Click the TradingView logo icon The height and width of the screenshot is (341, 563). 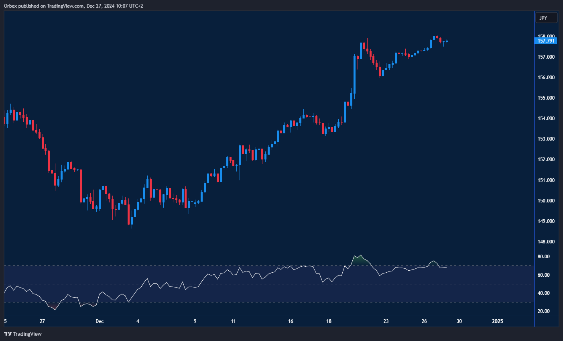(x=8, y=334)
